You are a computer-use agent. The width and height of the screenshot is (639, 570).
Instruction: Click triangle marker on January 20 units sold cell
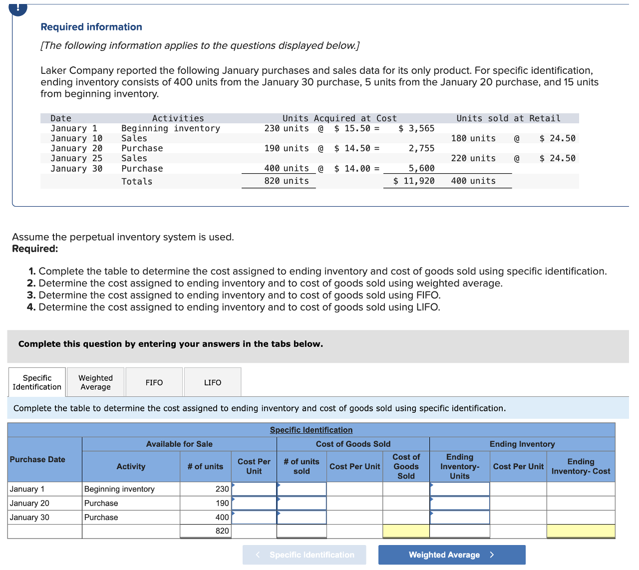(x=279, y=499)
